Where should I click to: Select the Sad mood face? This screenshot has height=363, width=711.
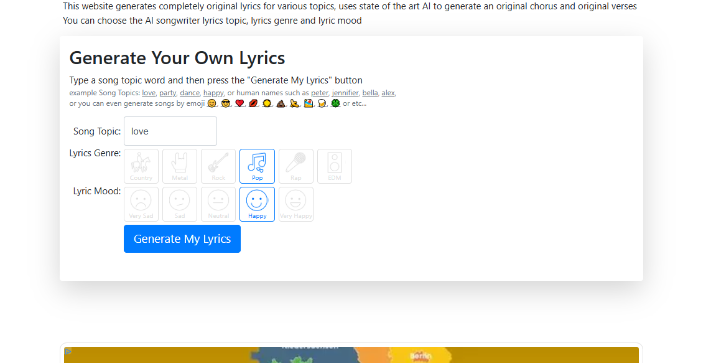[x=180, y=204]
